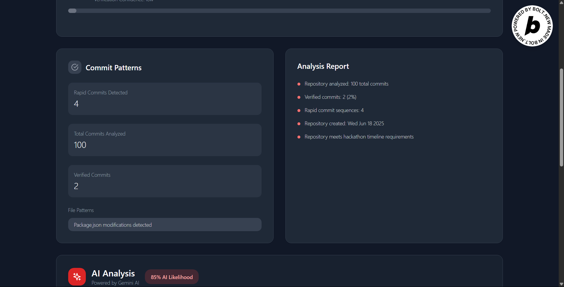This screenshot has width=564, height=287.
Task: Click the value 100 under Total Commits Analyzed
Action: click(x=80, y=145)
